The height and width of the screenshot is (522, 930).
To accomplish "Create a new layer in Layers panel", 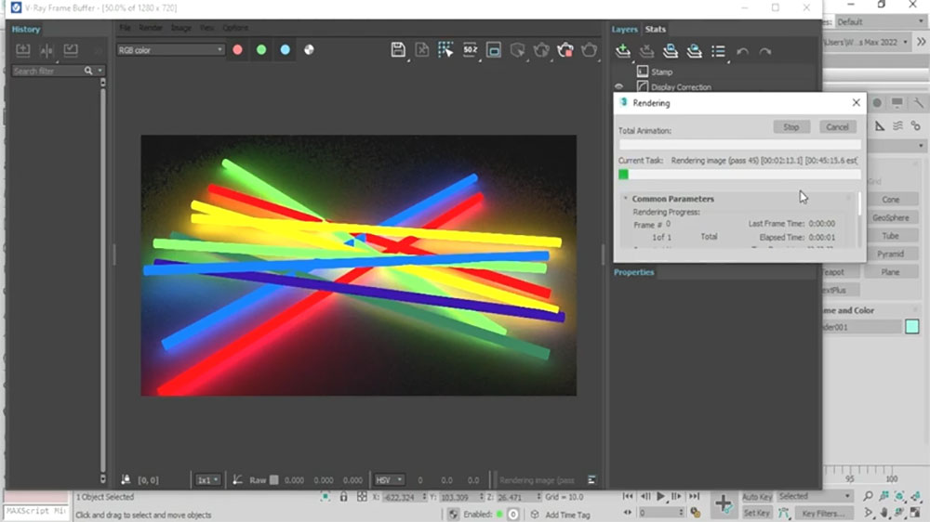I will (623, 51).
